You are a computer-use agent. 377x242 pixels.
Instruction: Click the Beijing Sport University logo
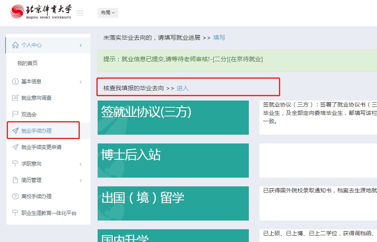pyautogui.click(x=41, y=12)
